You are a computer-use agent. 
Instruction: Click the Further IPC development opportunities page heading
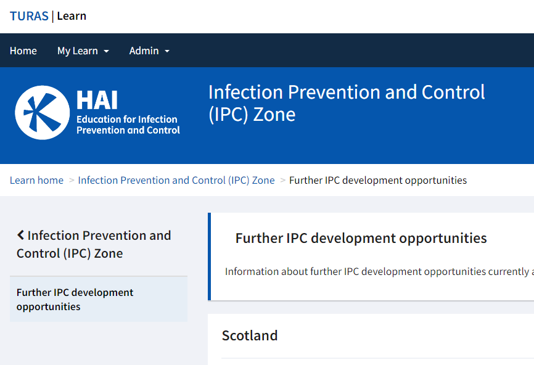(x=361, y=238)
